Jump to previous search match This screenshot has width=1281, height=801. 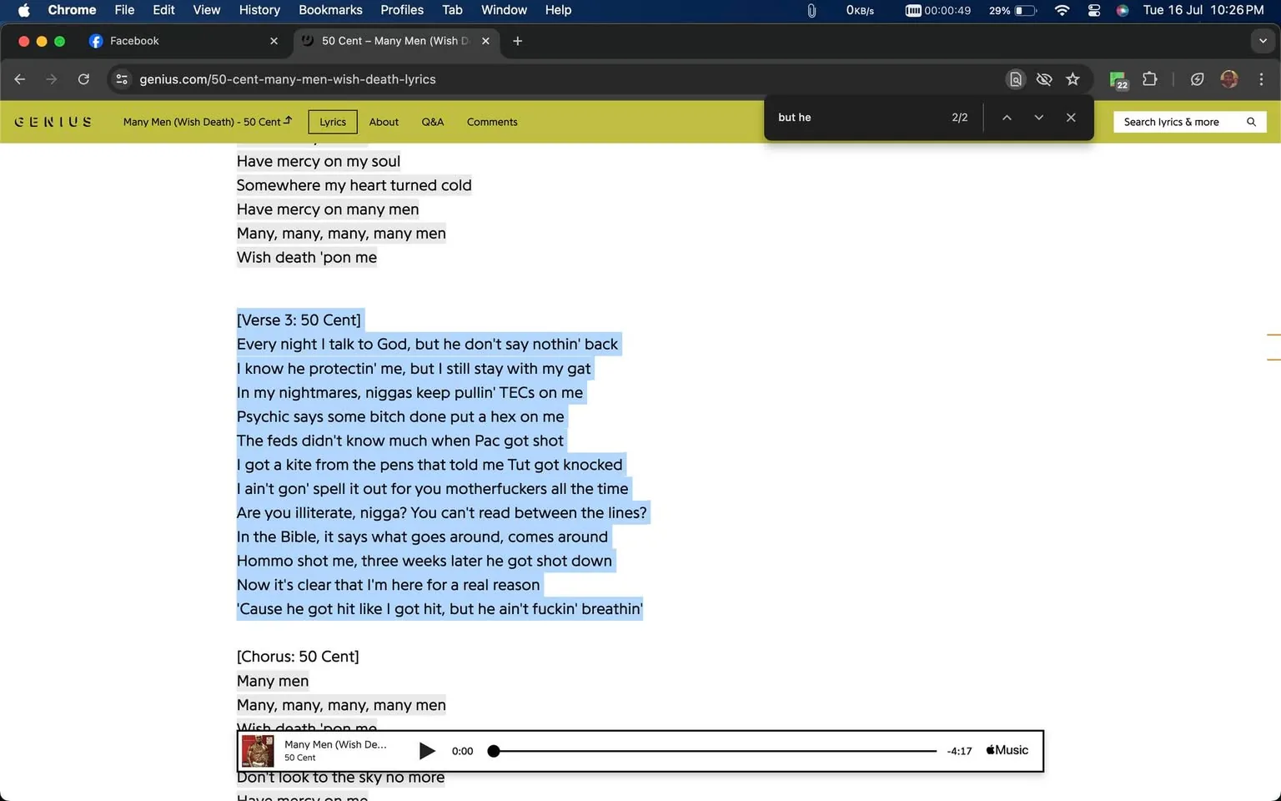[1007, 118]
